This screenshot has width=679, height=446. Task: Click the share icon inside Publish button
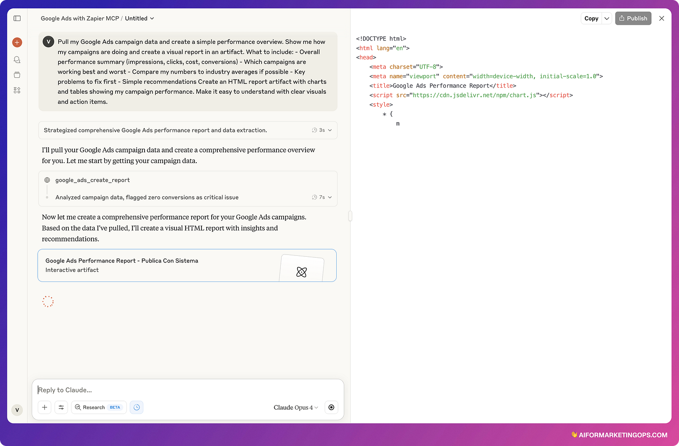[622, 18]
